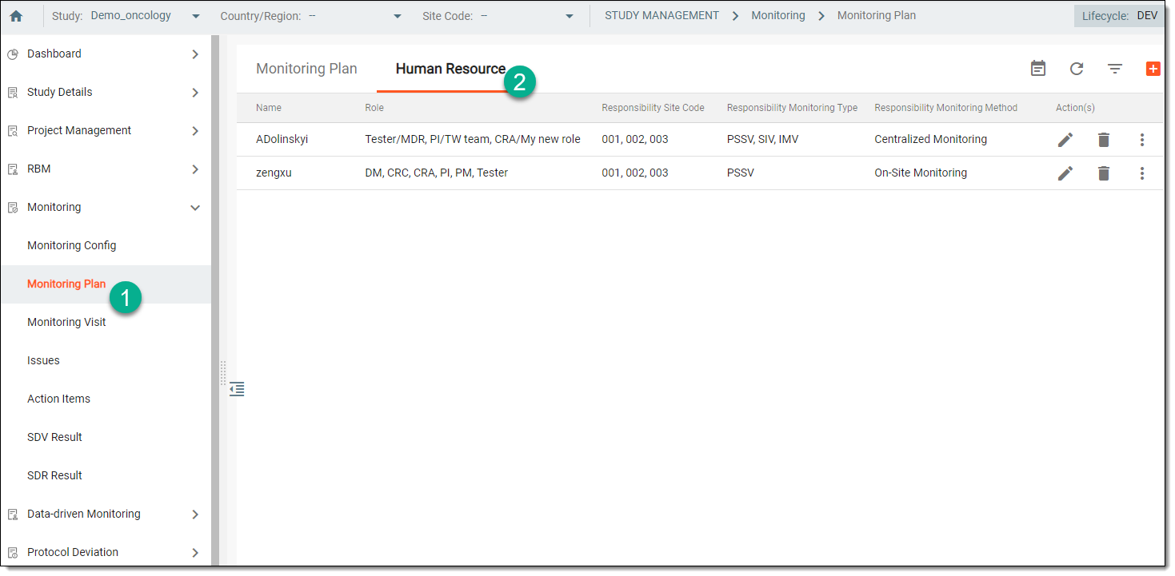Image resolution: width=1175 pixels, height=576 pixels.
Task: Sort by the Name column header
Action: [x=269, y=108]
